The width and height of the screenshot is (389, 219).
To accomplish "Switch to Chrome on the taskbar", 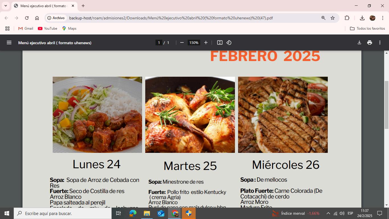I will [x=175, y=213].
